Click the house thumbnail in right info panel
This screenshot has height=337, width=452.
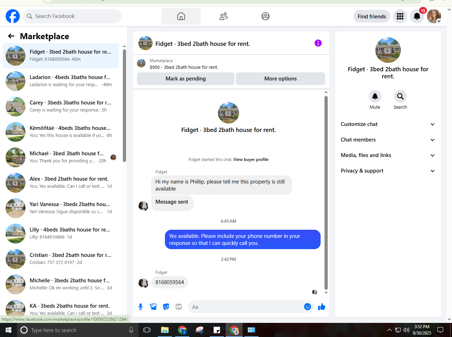[388, 50]
